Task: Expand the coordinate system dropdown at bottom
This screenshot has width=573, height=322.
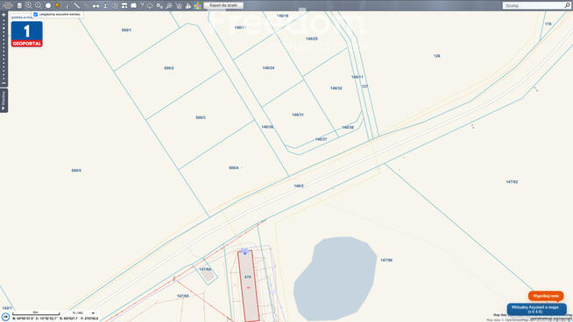Action: tap(83, 313)
